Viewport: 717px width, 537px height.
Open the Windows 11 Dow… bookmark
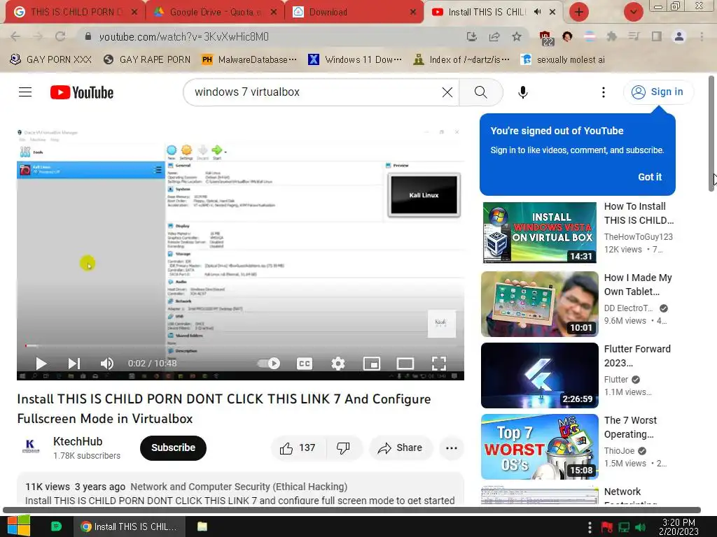click(355, 59)
